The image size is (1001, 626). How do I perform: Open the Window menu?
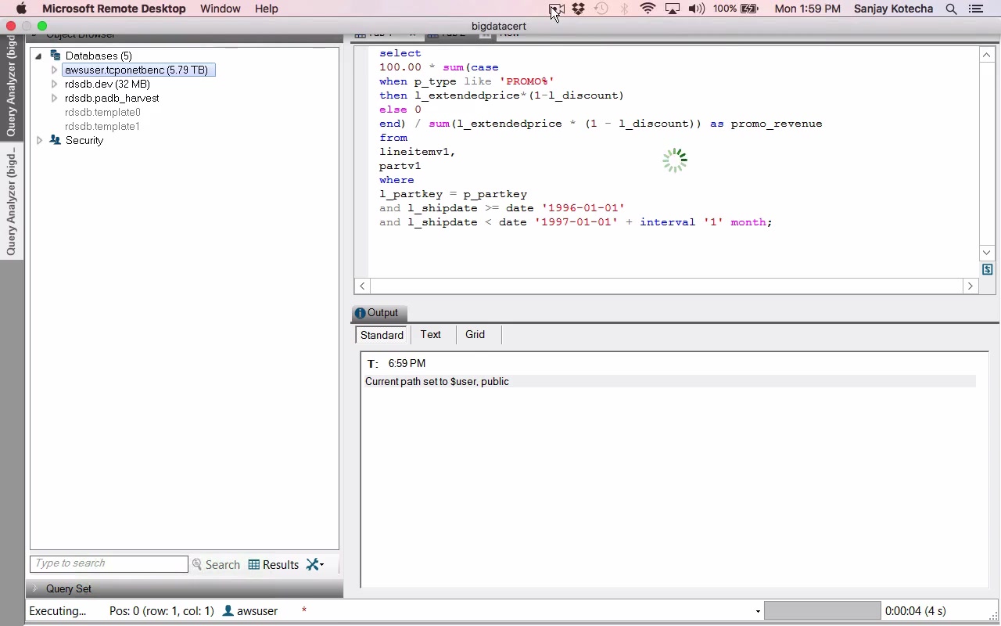click(x=220, y=9)
